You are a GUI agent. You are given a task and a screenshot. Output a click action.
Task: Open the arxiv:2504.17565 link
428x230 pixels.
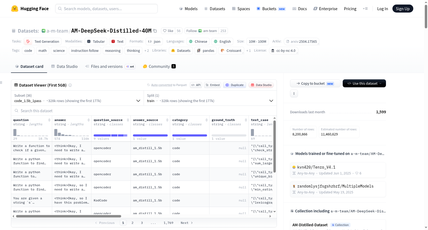coord(301,41)
